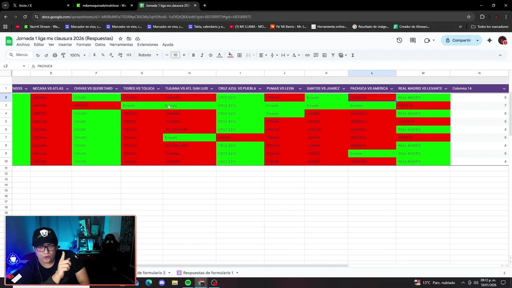512x288 pixels.
Task: Open the Google account avatar
Action: [x=502, y=40]
